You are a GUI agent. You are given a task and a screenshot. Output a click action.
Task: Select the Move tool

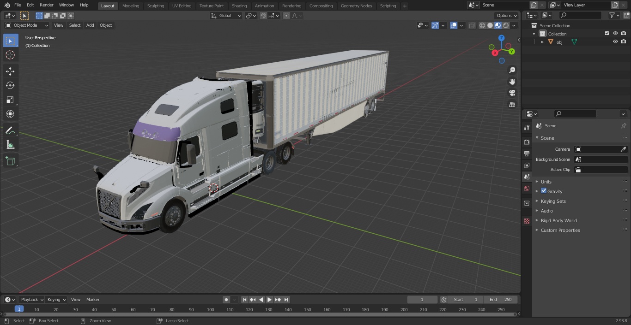[x=10, y=71]
